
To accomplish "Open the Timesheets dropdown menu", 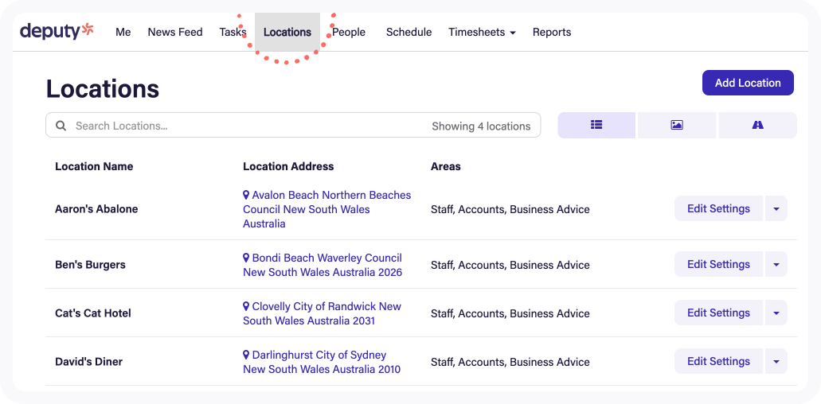I will [482, 32].
